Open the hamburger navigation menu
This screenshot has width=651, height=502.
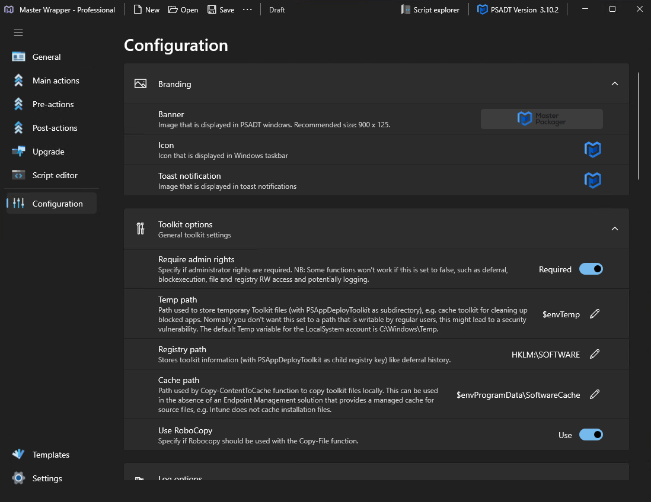[18, 33]
